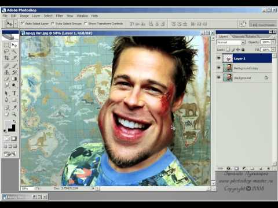
Task: Switch to Standard editing mode
Action: coord(7,139)
